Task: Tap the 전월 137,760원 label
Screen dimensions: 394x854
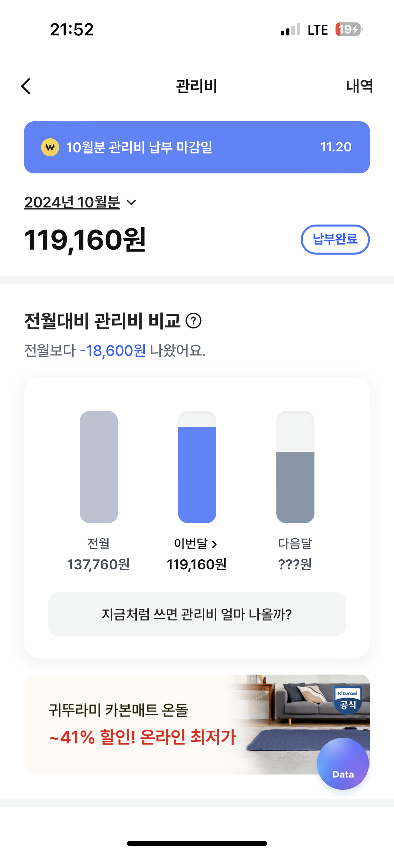Action: [99, 564]
